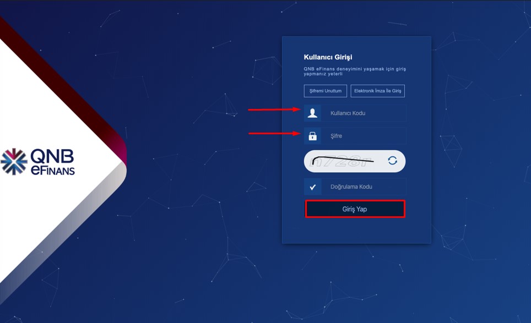The height and width of the screenshot is (323, 531).
Task: Click the padlock icon beside Şifre
Action: point(312,136)
